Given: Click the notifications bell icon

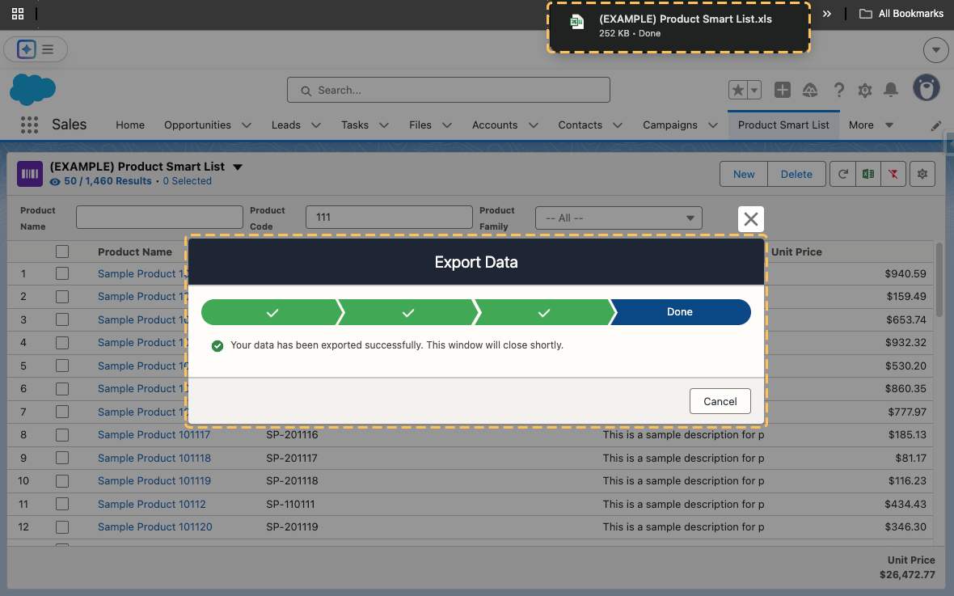Looking at the screenshot, I should [x=890, y=90].
